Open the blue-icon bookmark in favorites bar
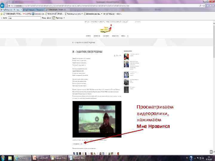The image size is (215, 161). click(38, 14)
